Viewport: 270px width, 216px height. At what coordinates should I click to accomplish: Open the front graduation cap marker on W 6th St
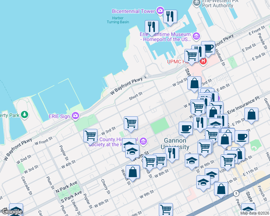132,151
